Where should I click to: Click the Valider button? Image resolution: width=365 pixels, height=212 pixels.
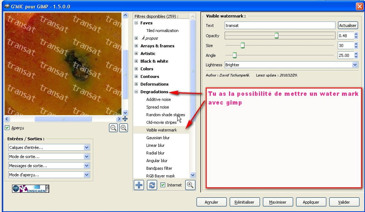coord(344,202)
